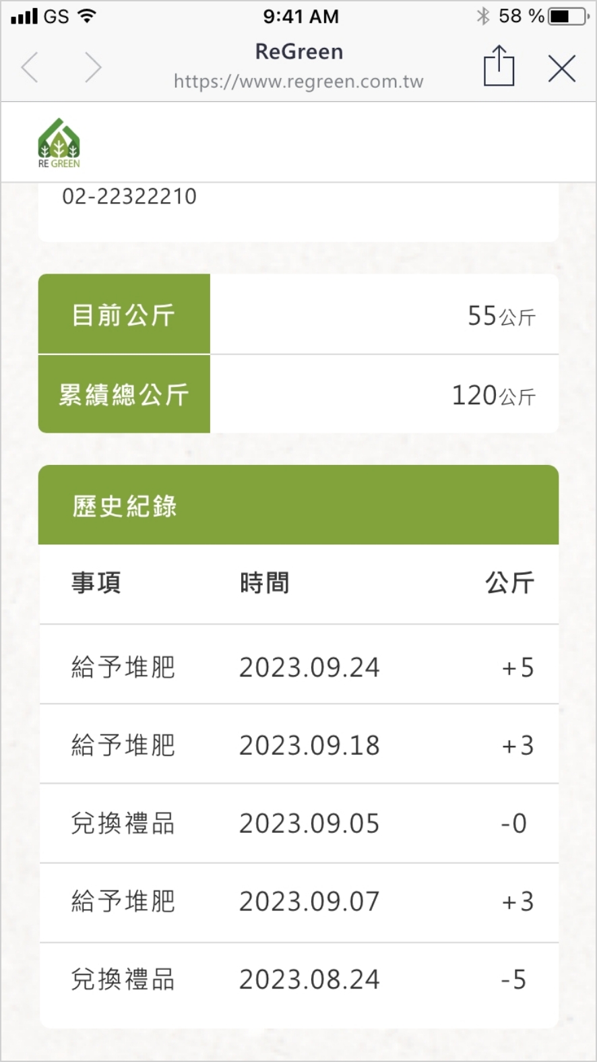Image resolution: width=597 pixels, height=1062 pixels.
Task: Tap the browser back arrow
Action: [x=30, y=68]
